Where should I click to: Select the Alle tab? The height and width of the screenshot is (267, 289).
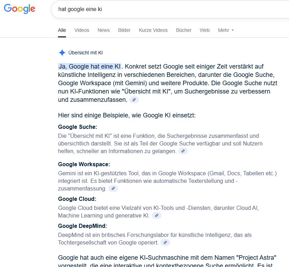pyautogui.click(x=62, y=30)
